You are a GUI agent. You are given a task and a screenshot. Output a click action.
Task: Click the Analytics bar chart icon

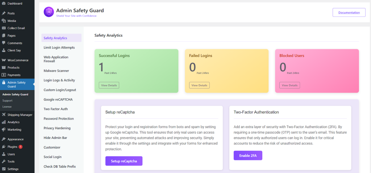click(x=4, y=122)
